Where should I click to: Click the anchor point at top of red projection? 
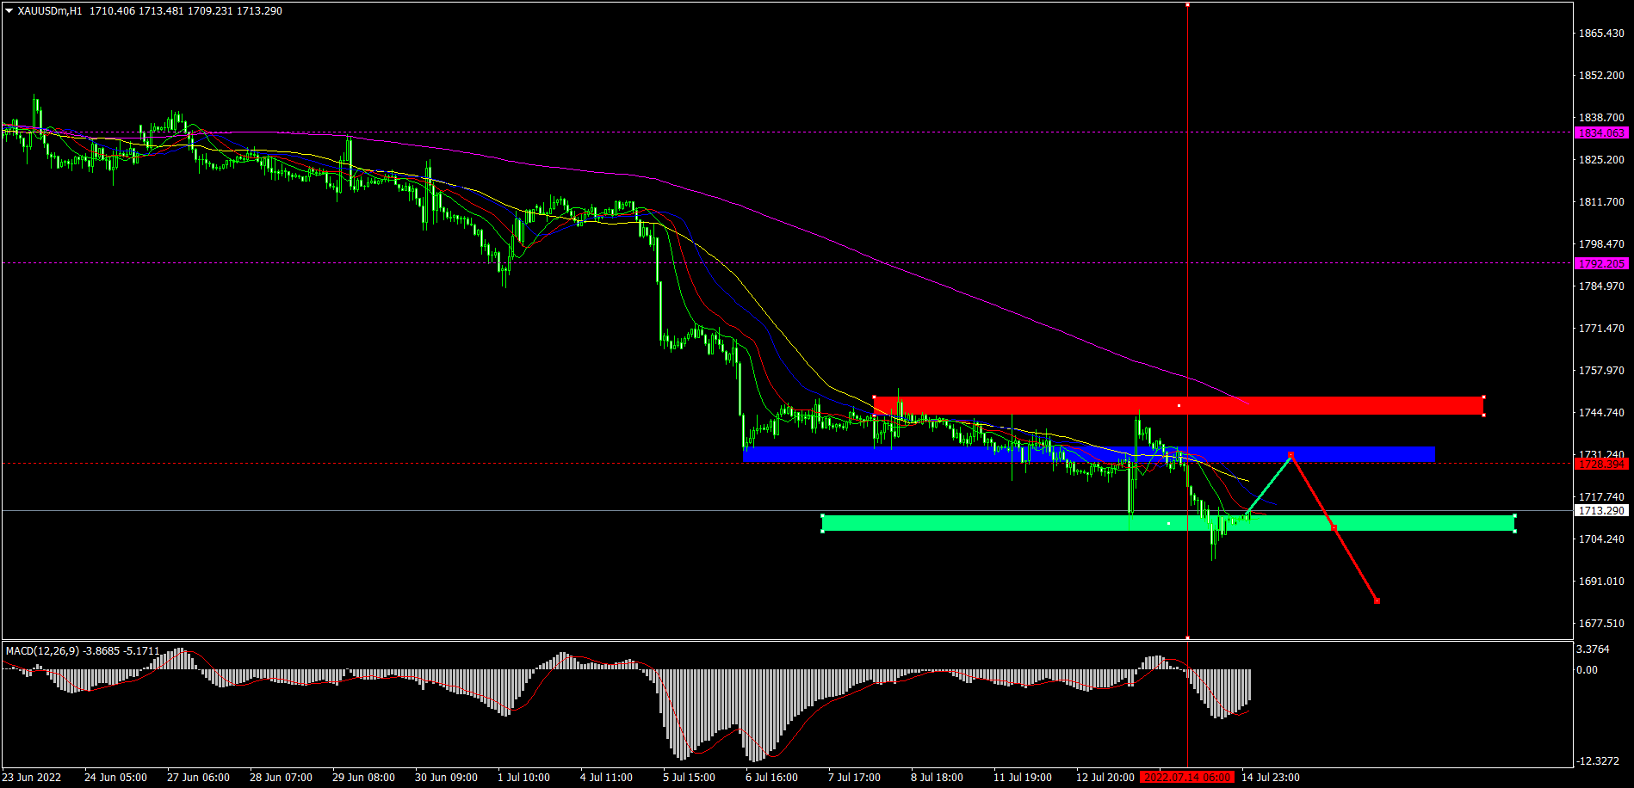pyautogui.click(x=1290, y=454)
